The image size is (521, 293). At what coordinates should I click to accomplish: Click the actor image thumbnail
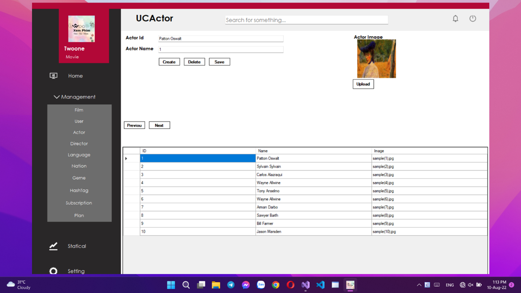tap(376, 59)
